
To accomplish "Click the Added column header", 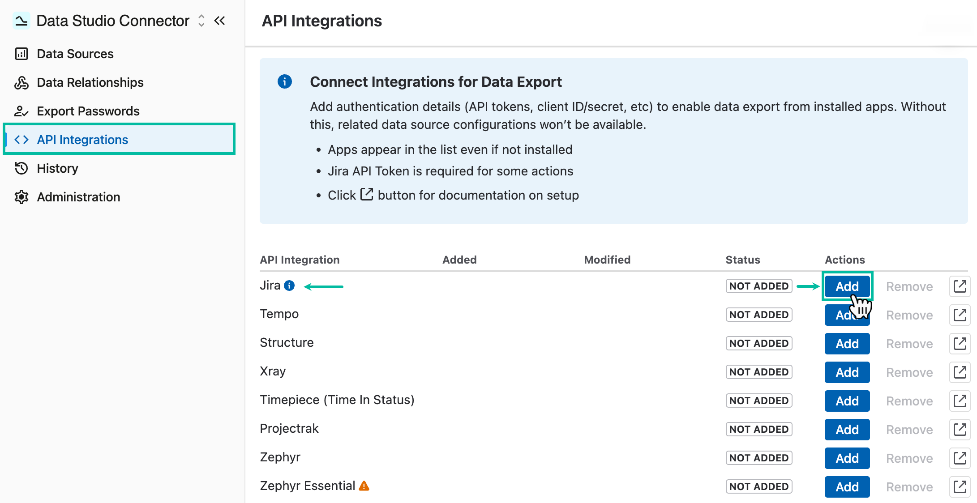I will coord(459,260).
